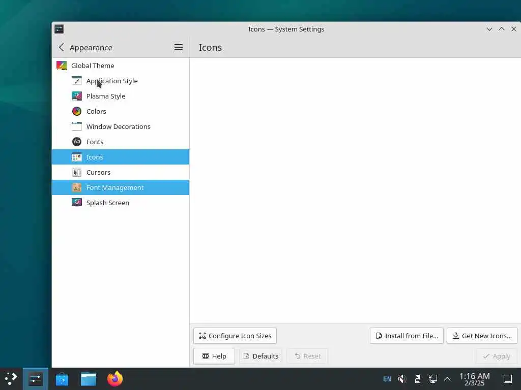This screenshot has width=521, height=390.
Task: Open the Fonts page
Action: pyautogui.click(x=120, y=142)
